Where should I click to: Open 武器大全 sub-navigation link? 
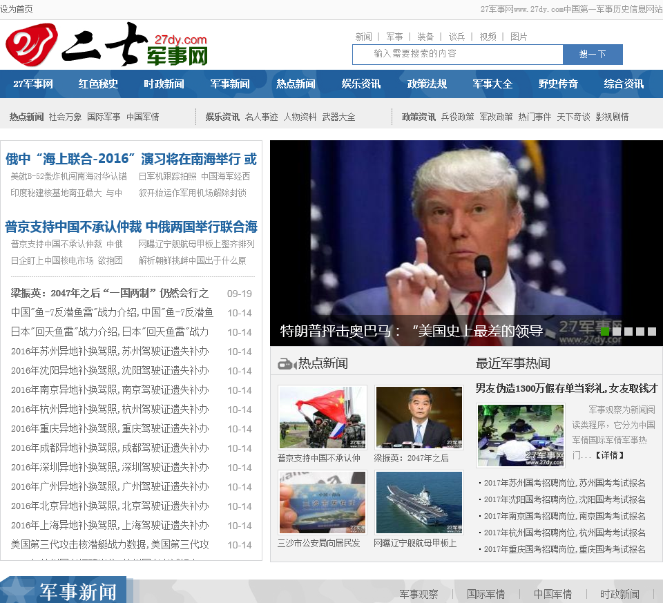coord(338,117)
